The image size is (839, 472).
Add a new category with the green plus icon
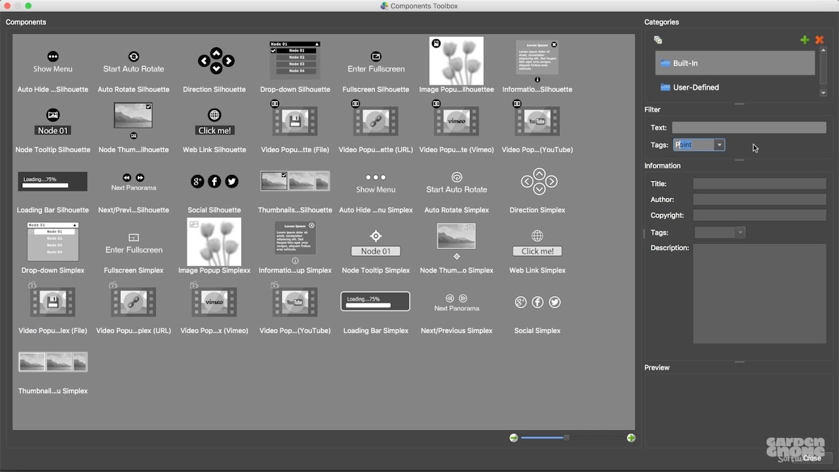pyautogui.click(x=804, y=40)
